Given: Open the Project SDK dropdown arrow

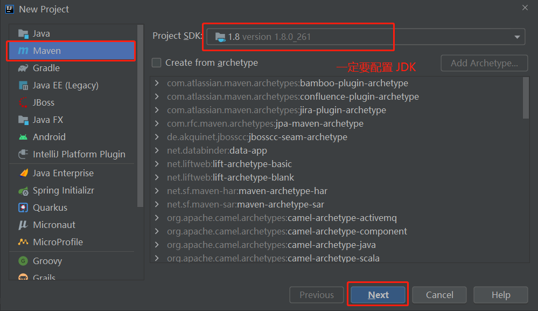Looking at the screenshot, I should tap(516, 37).
